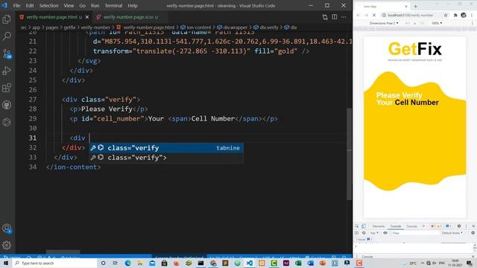The width and height of the screenshot is (477, 268).
Task: Open Microsoft Edge from taskbar
Action: click(127, 263)
